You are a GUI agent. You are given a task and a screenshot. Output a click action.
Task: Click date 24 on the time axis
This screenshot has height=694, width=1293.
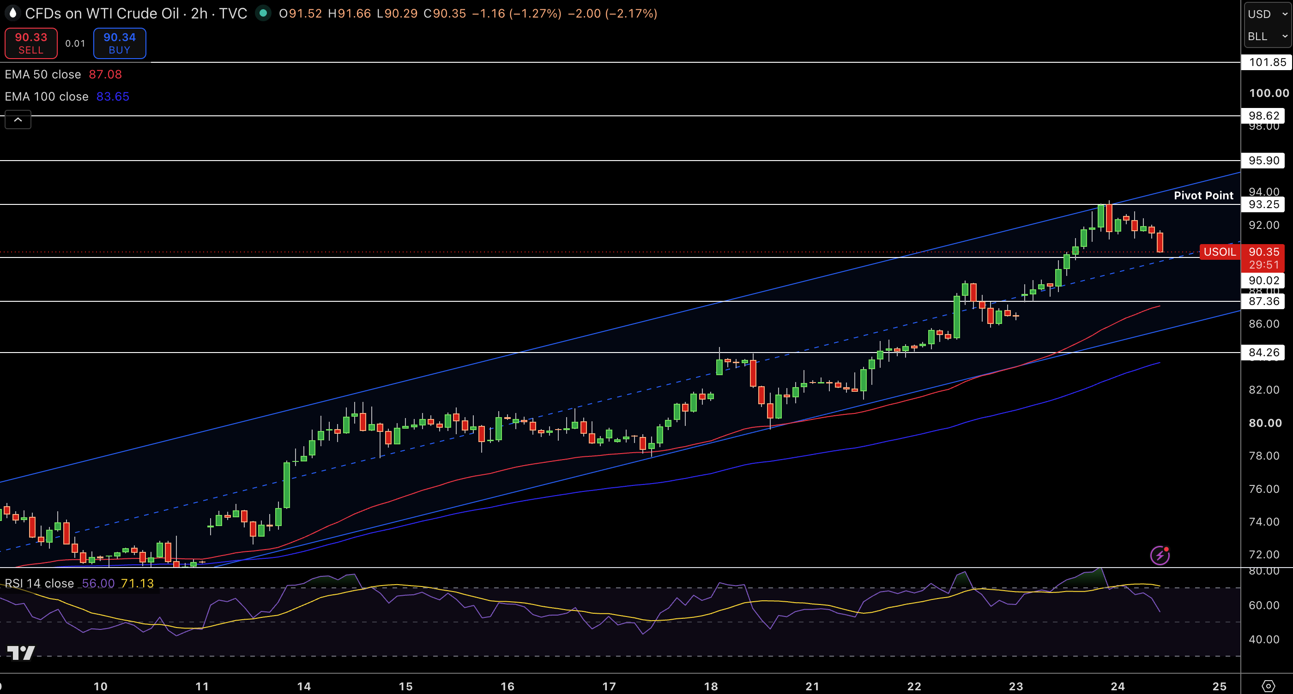pyautogui.click(x=1118, y=687)
